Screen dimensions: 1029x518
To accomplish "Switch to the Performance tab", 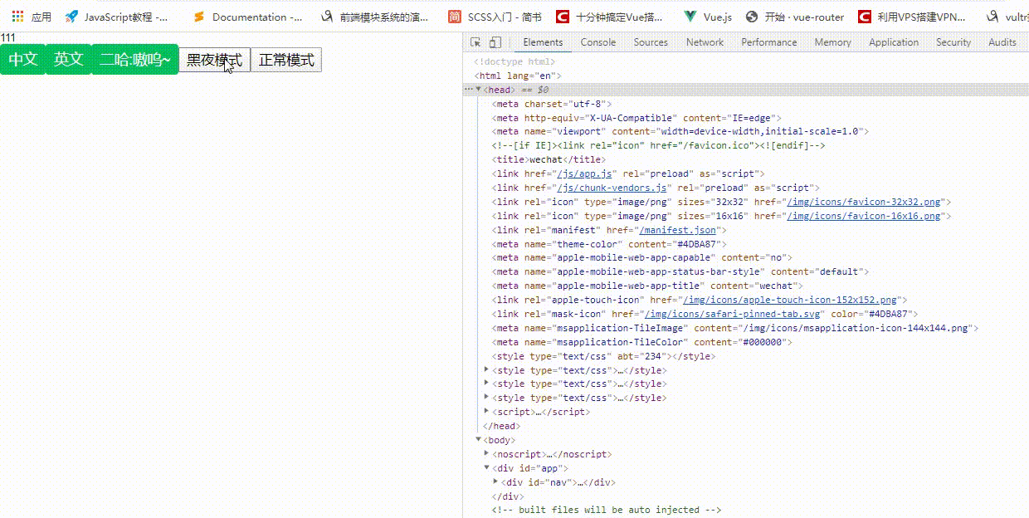I will [769, 42].
